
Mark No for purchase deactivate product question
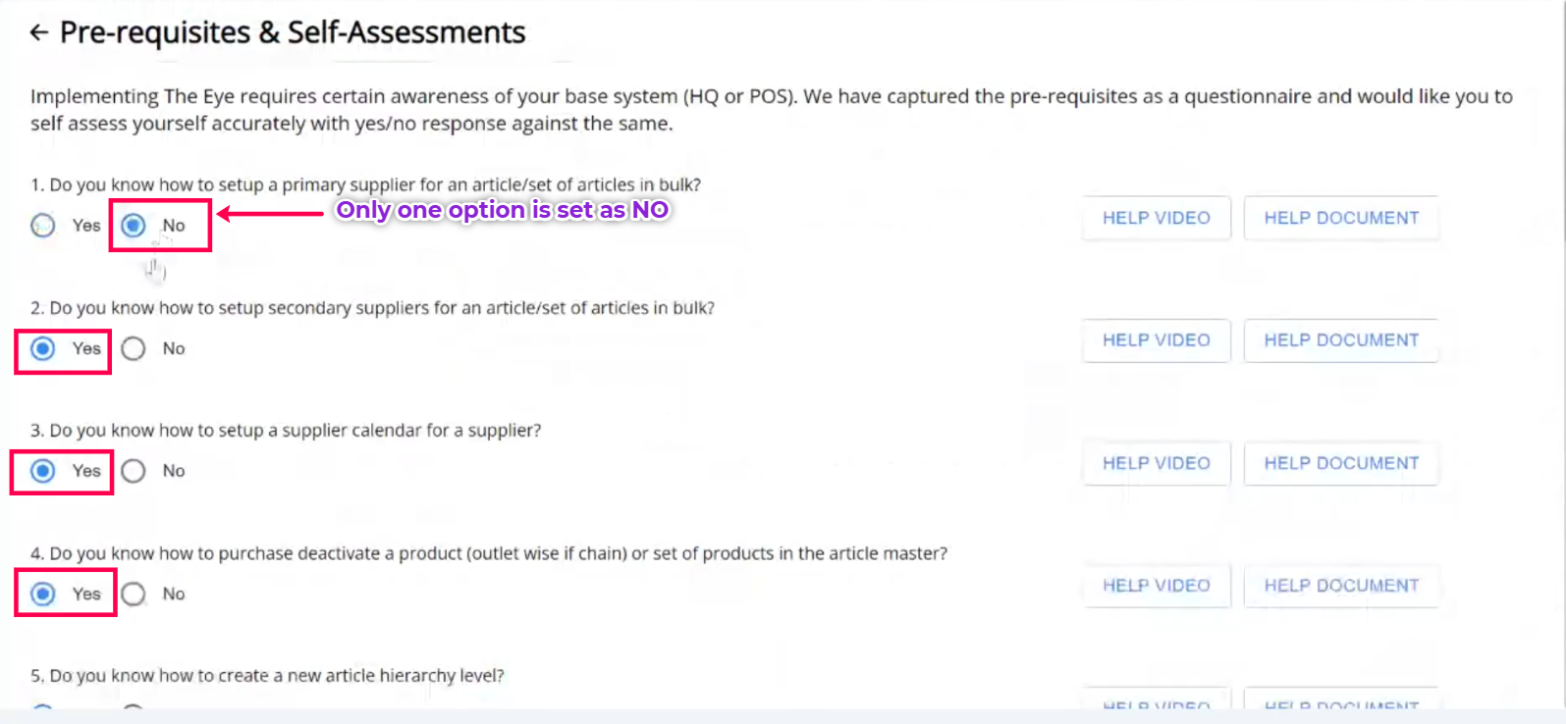click(134, 594)
